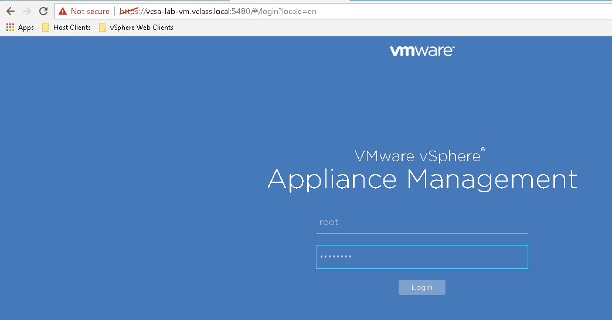
Task: Focus the root username field
Action: tap(421, 223)
